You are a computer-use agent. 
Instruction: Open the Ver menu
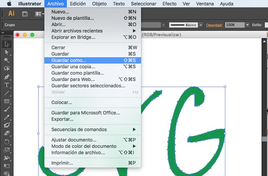[186, 4]
